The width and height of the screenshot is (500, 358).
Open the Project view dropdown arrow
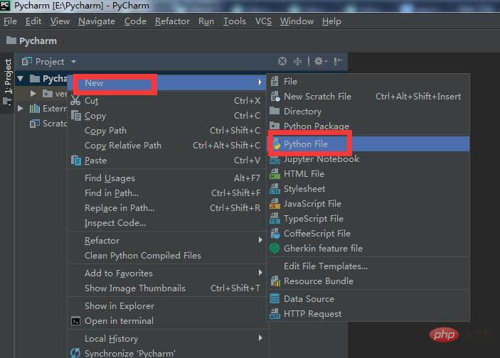pos(74,62)
